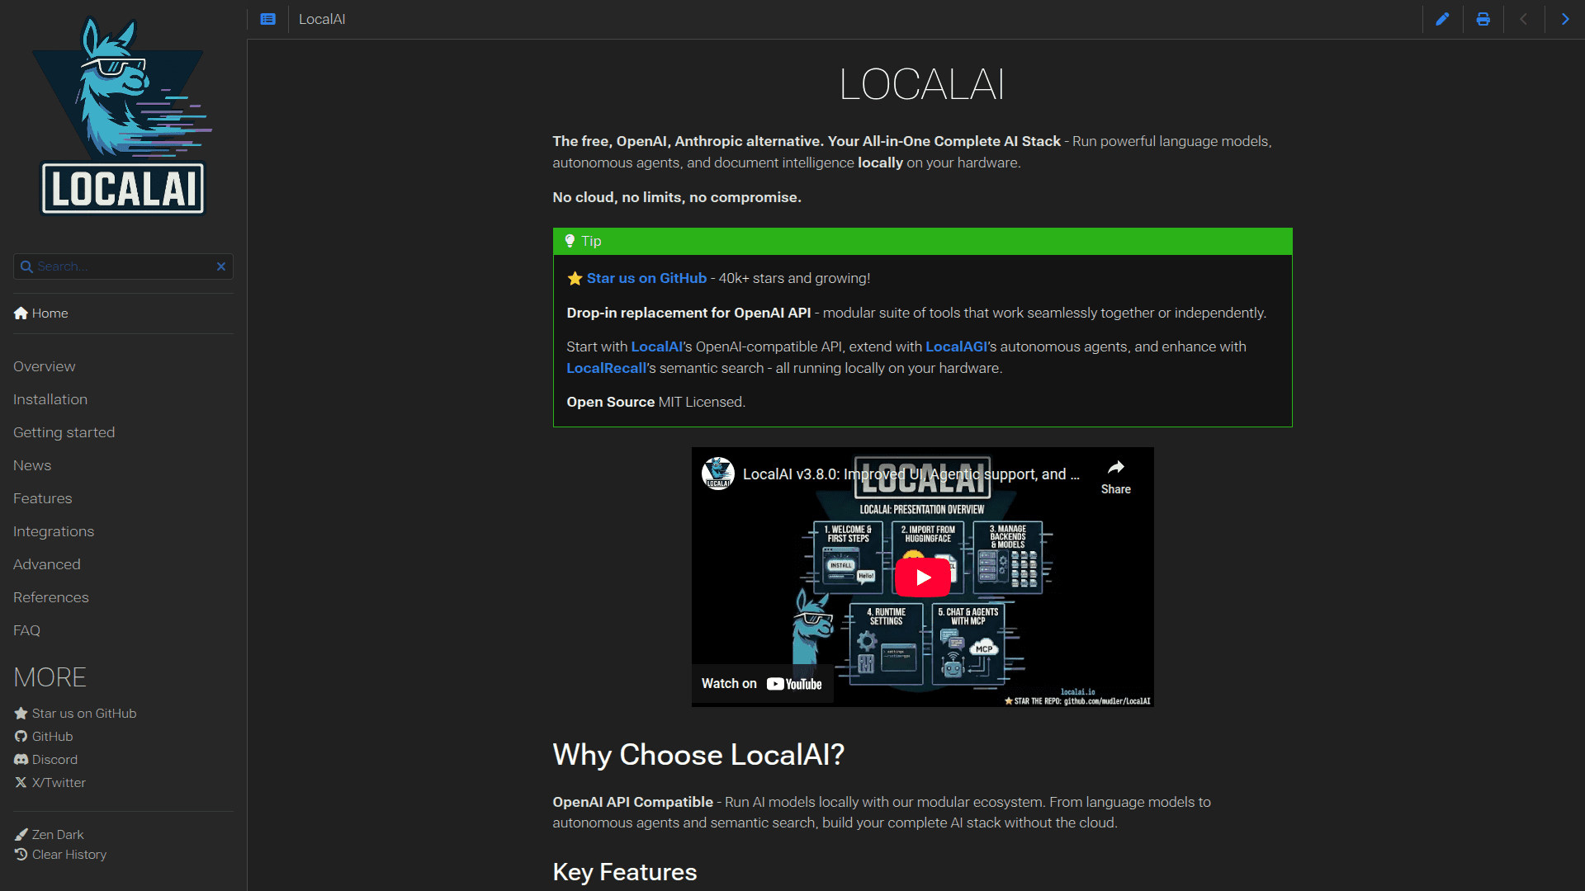Select Installation in the sidebar menu
Image resolution: width=1585 pixels, height=891 pixels.
pyautogui.click(x=50, y=399)
